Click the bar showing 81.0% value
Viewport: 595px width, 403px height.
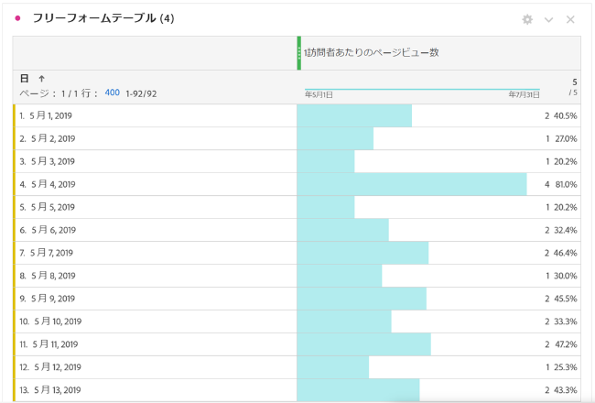coord(412,184)
